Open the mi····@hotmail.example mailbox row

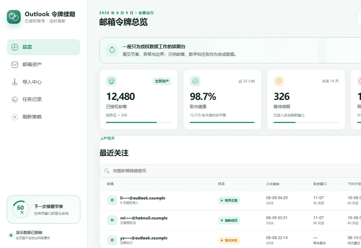(x=230, y=220)
